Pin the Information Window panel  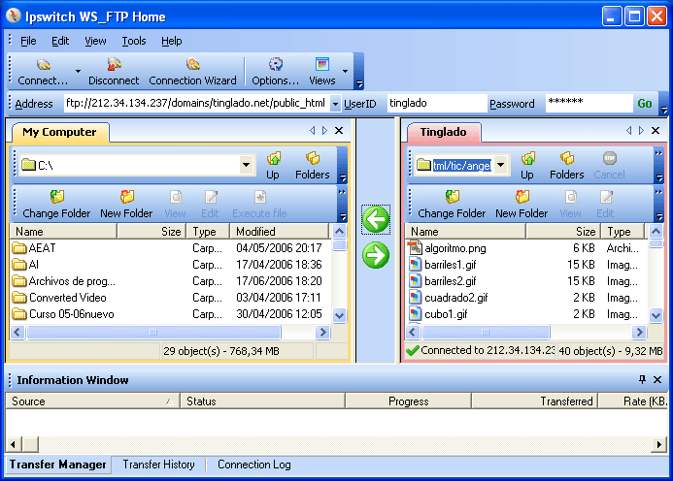642,380
